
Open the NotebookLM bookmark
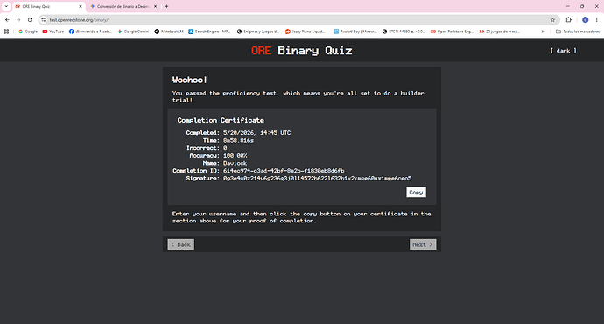pos(169,32)
